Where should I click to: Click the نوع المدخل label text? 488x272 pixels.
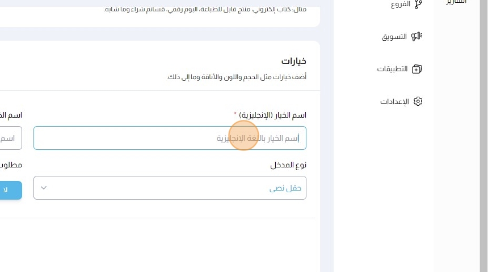tap(288, 165)
